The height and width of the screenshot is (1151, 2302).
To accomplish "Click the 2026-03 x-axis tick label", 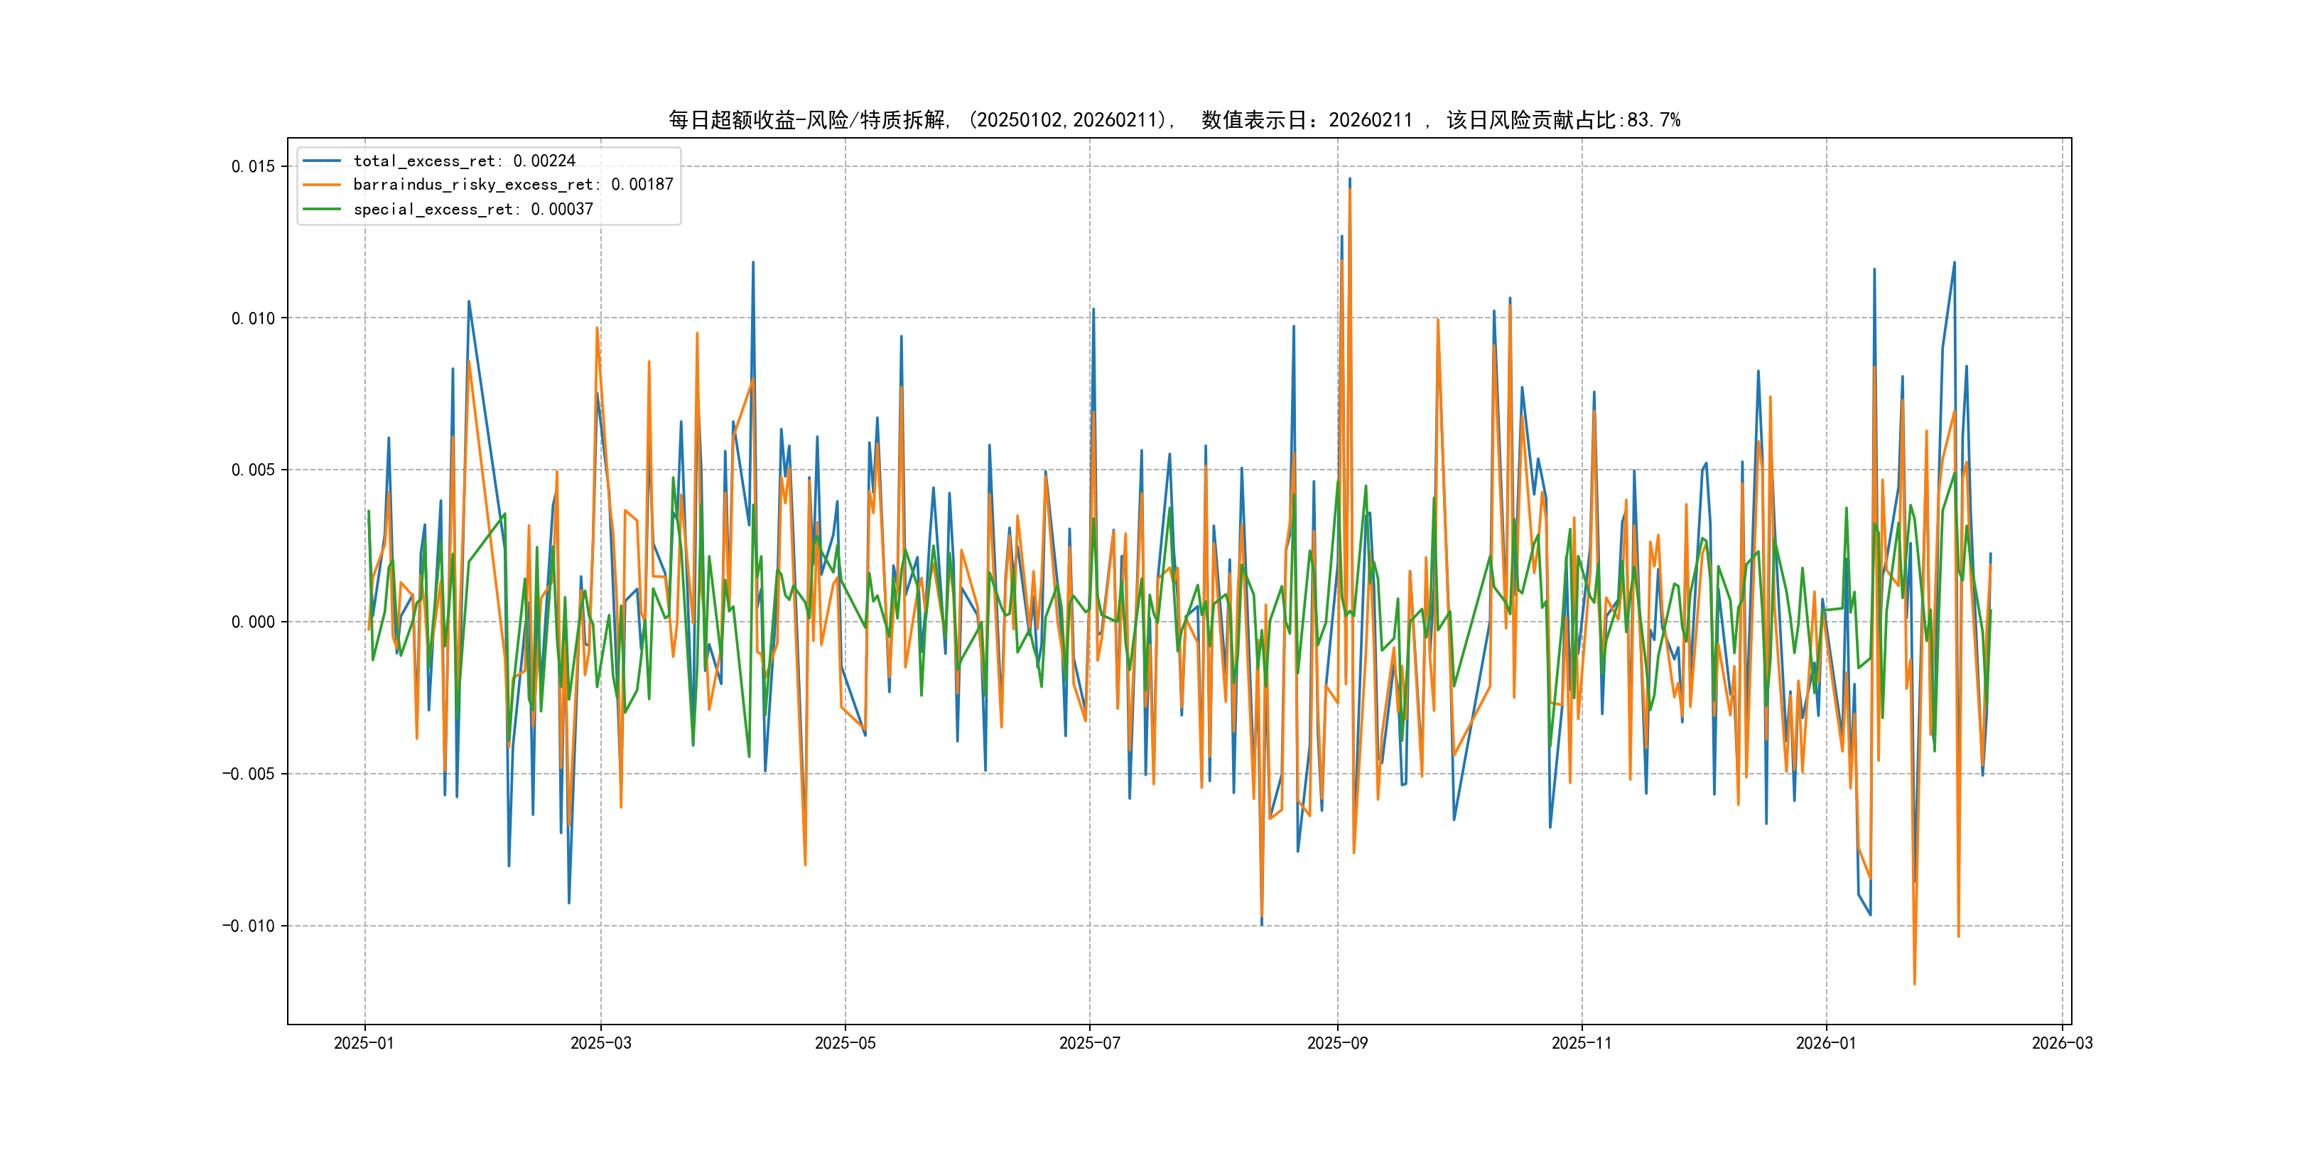I will click(x=2062, y=1043).
